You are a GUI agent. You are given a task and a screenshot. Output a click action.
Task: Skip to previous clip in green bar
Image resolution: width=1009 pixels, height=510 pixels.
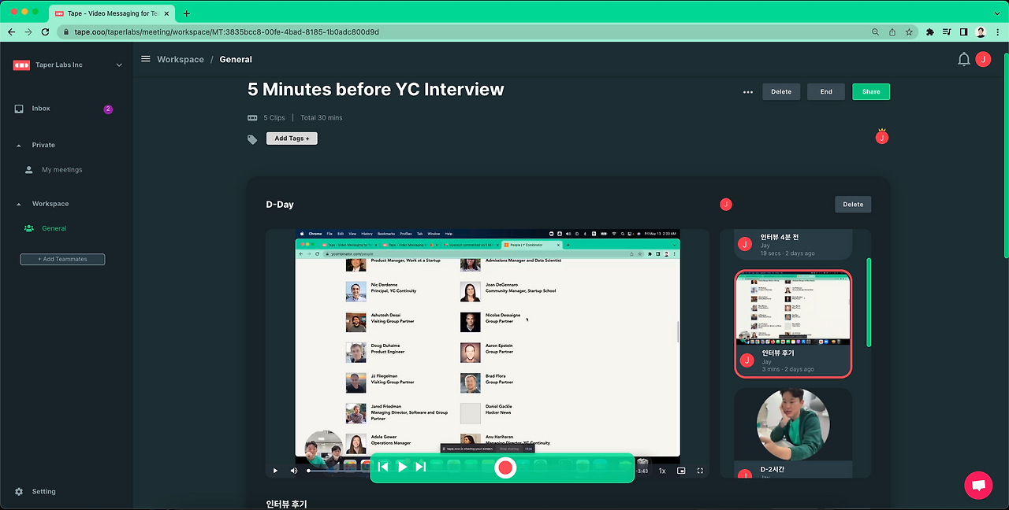(x=383, y=467)
